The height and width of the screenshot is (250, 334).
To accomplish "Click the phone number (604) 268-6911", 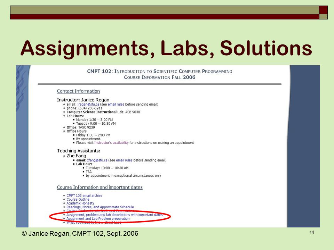I will click(90, 108).
